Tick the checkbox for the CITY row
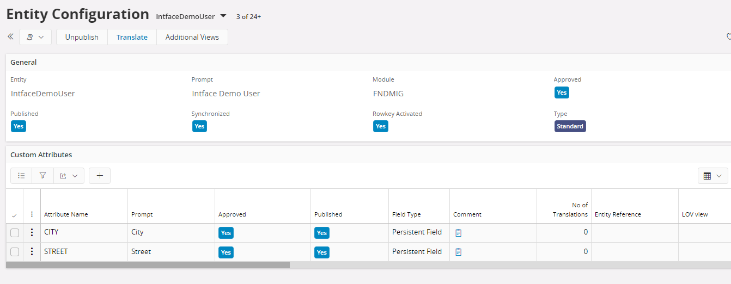This screenshot has width=731, height=284. pos(15,233)
